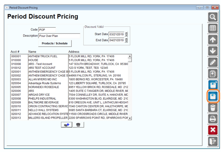Click the exit door icon
This screenshot has height=152, width=221.
tap(213, 141)
